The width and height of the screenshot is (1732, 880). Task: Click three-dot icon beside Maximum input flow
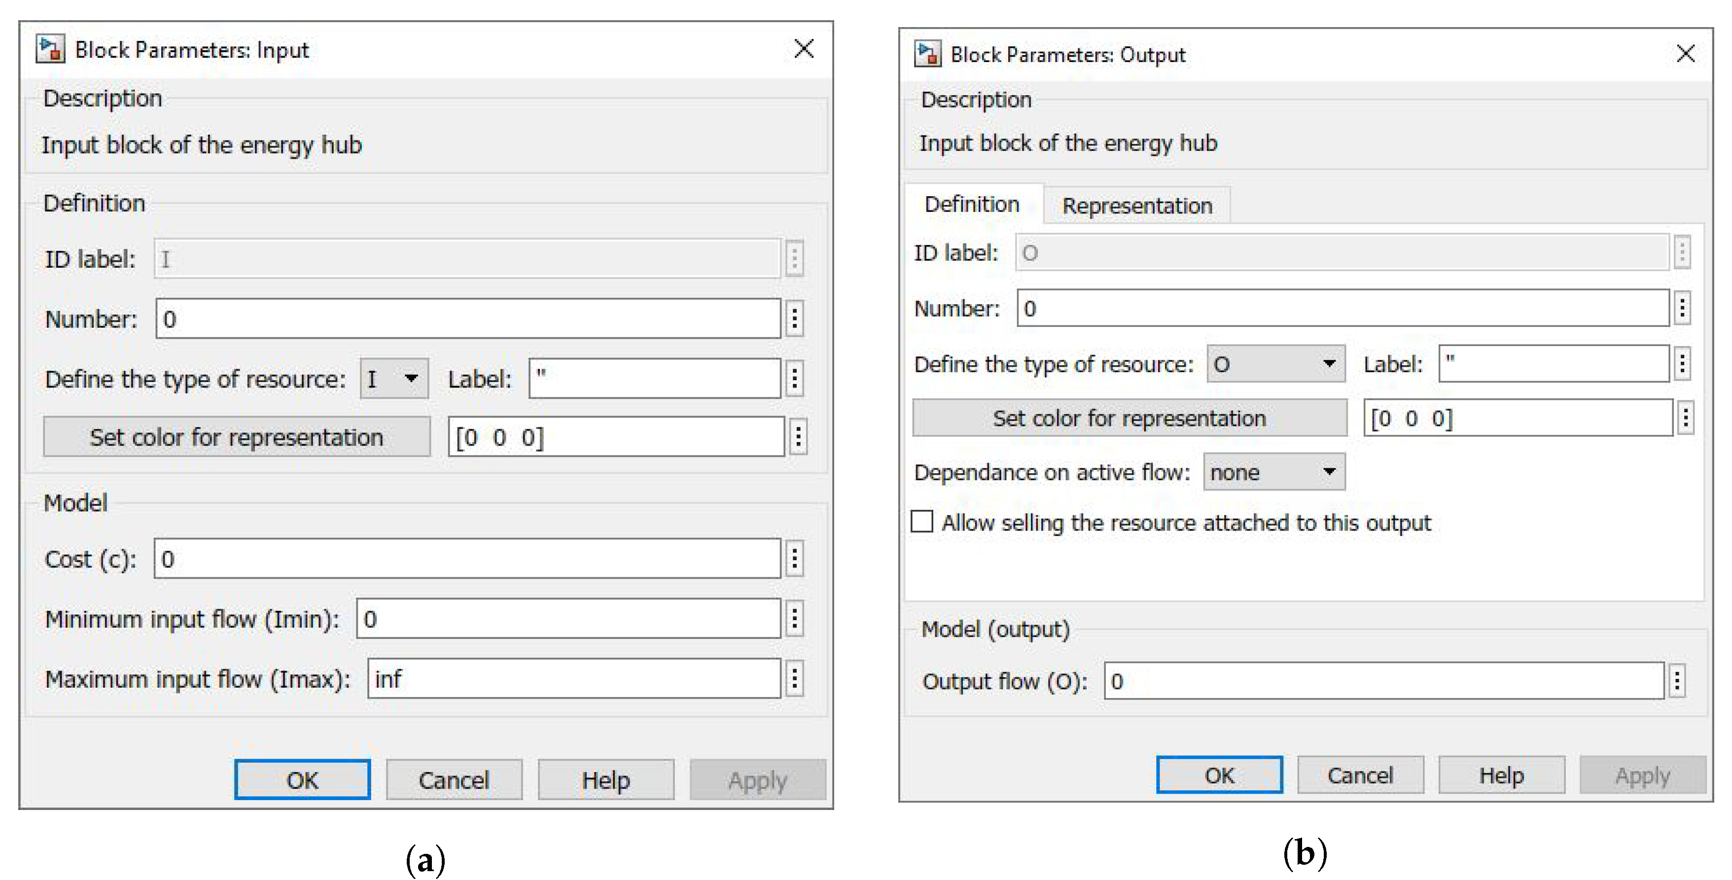pos(795,678)
